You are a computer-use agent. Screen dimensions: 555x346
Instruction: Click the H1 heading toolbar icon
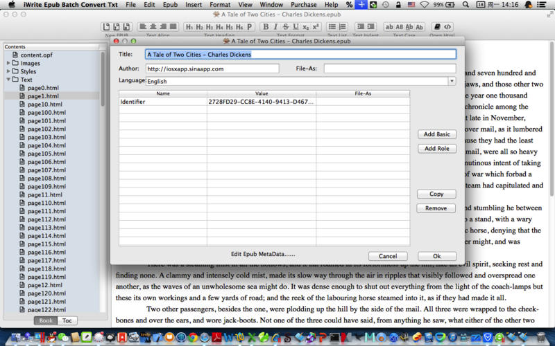tap(189, 27)
